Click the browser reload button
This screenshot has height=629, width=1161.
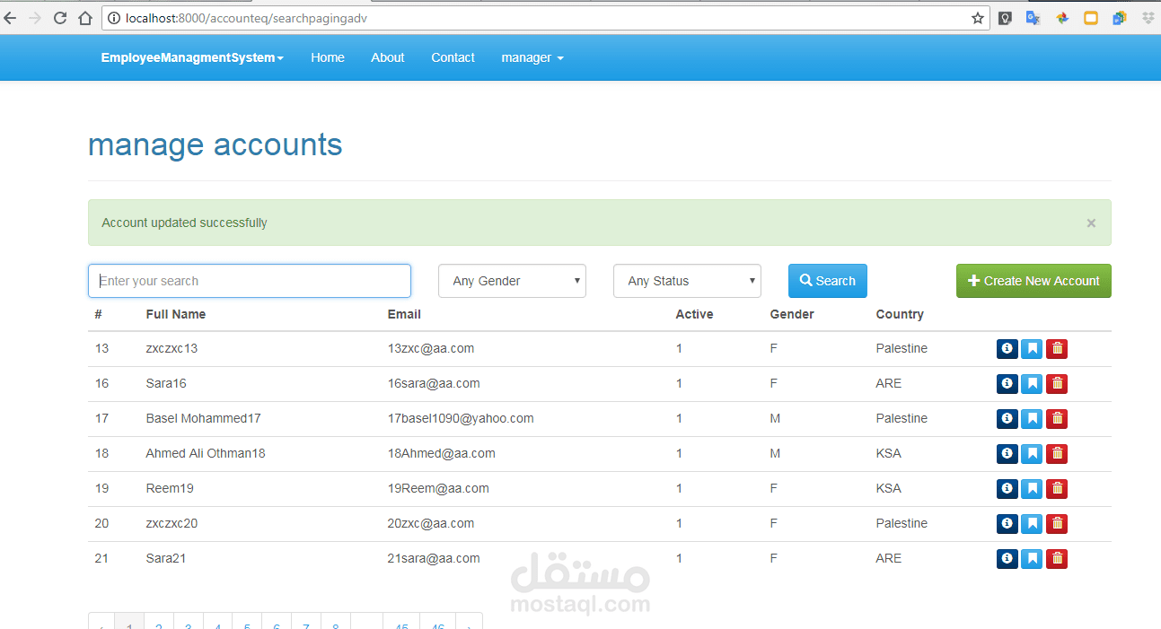point(60,18)
